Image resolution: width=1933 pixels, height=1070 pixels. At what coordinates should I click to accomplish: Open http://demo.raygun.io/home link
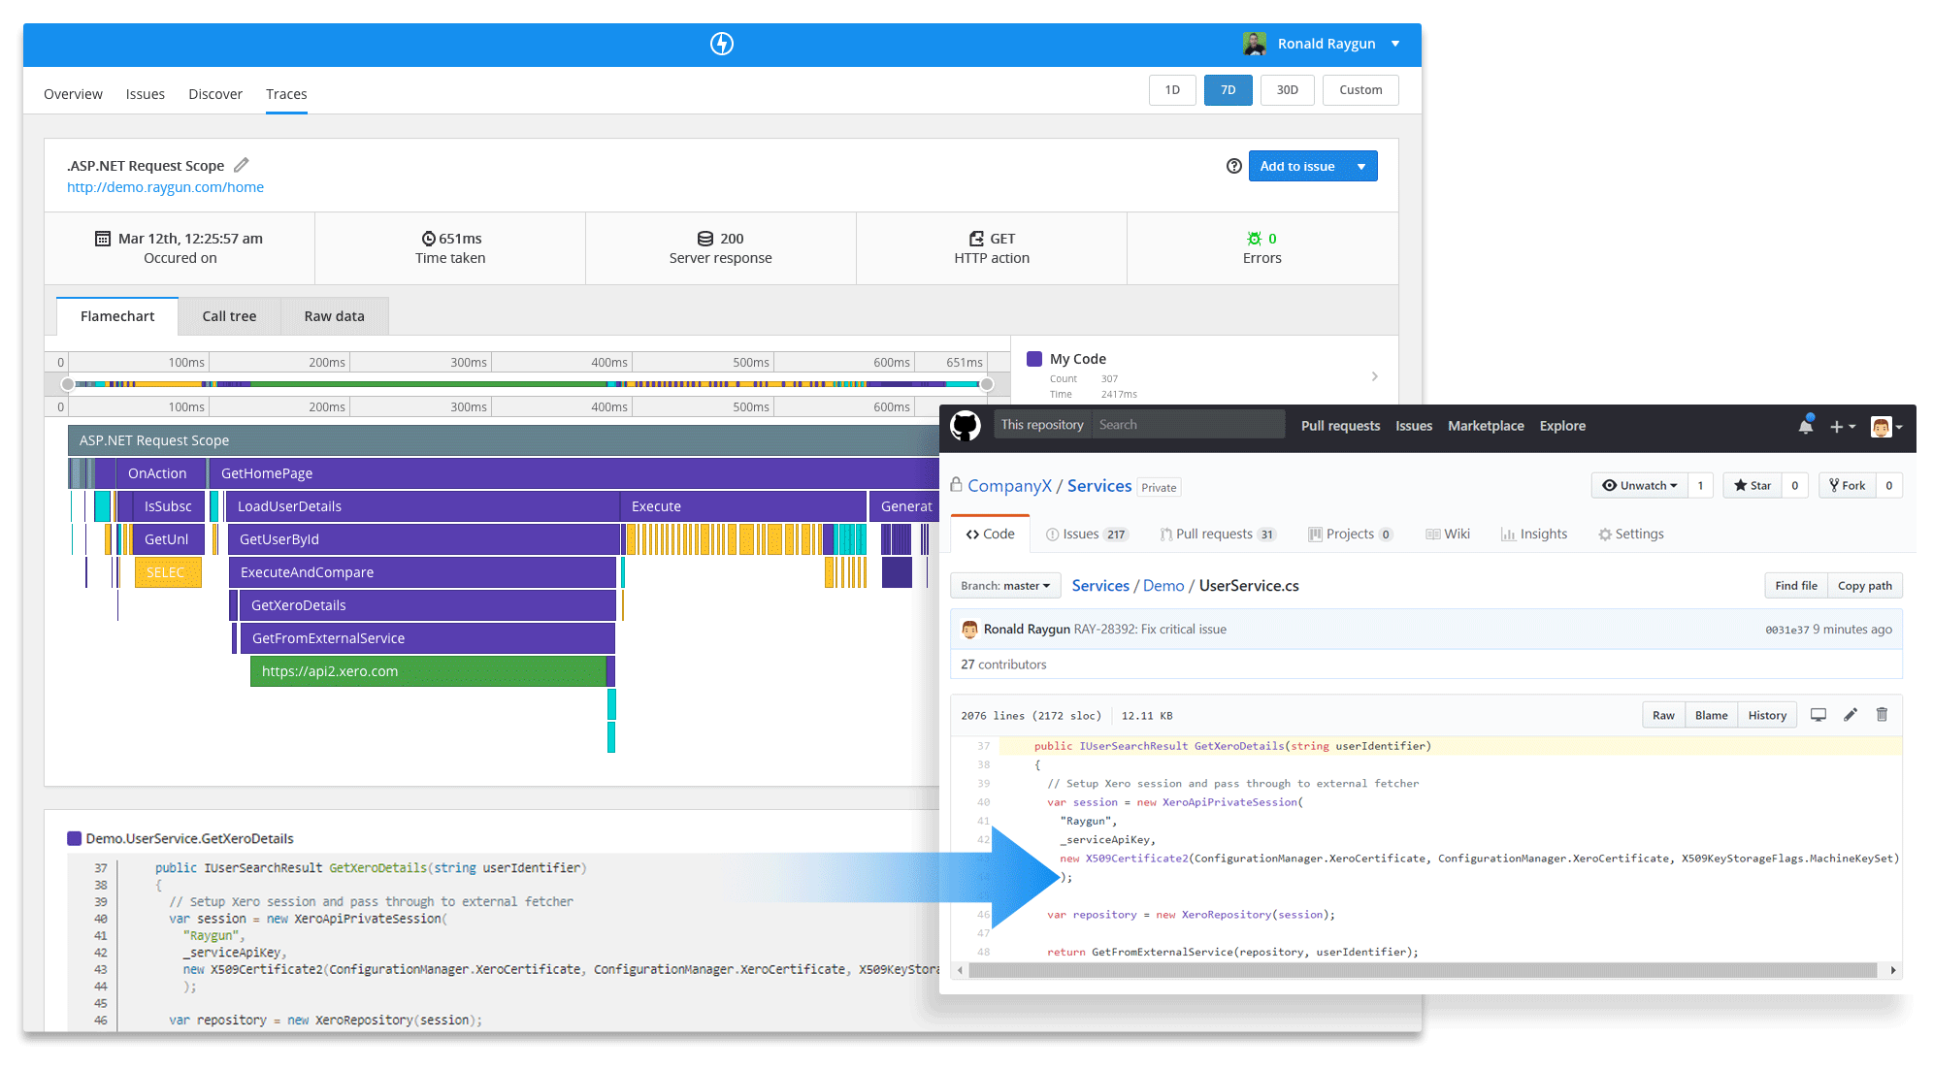163,187
